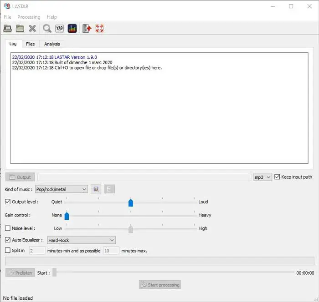
Task: Click the Gain control slider handle
Action: [x=67, y=216]
